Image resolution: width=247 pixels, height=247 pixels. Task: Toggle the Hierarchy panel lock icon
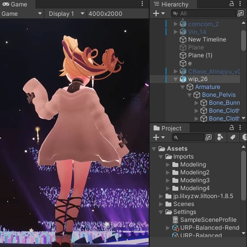point(232,3)
